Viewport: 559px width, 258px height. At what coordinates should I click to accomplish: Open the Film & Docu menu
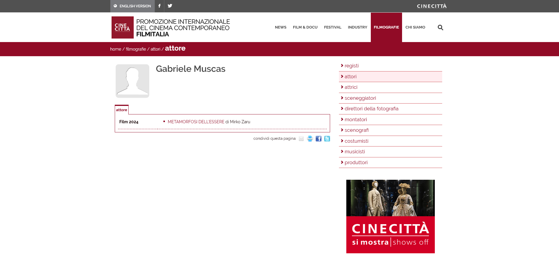[305, 27]
